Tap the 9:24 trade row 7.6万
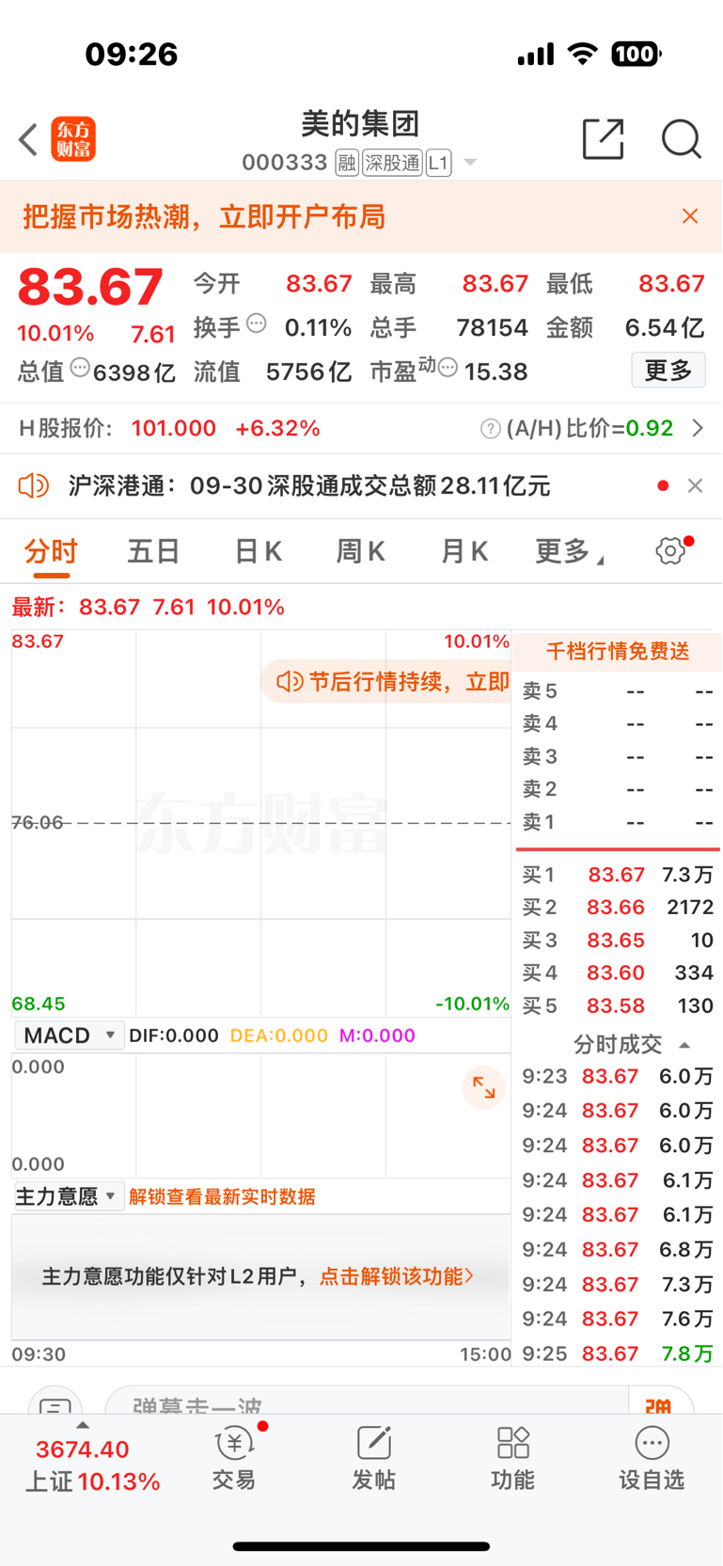The width and height of the screenshot is (723, 1566). (618, 1319)
